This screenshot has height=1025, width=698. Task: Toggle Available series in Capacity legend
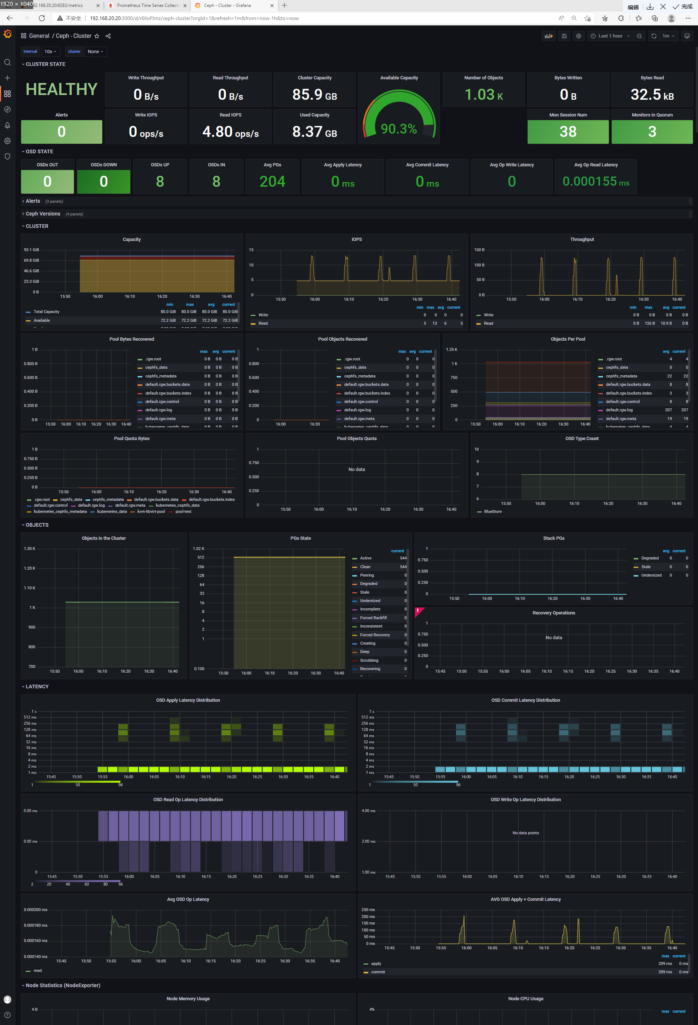[41, 321]
